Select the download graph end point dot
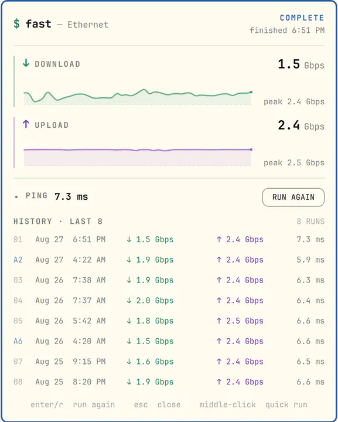338x422 pixels. 251,92
